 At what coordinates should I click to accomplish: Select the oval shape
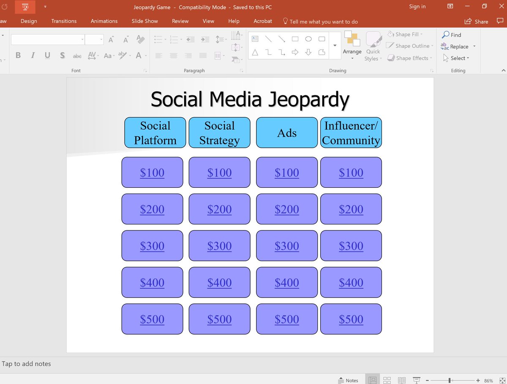pos(308,39)
